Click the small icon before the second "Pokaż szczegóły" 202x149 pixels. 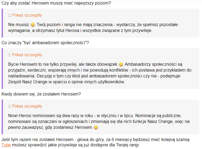pyautogui.click(x=10, y=55)
